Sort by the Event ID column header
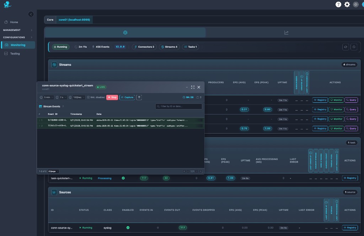The height and width of the screenshot is (236, 364). [x=53, y=114]
